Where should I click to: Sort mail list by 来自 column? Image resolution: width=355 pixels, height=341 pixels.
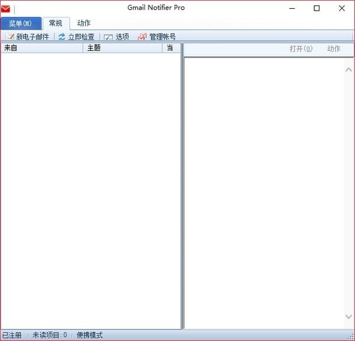pyautogui.click(x=41, y=48)
